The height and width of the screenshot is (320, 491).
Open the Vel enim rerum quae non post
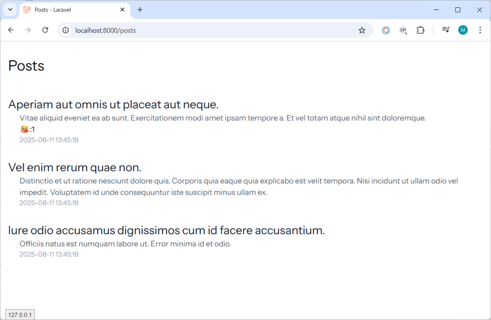75,167
